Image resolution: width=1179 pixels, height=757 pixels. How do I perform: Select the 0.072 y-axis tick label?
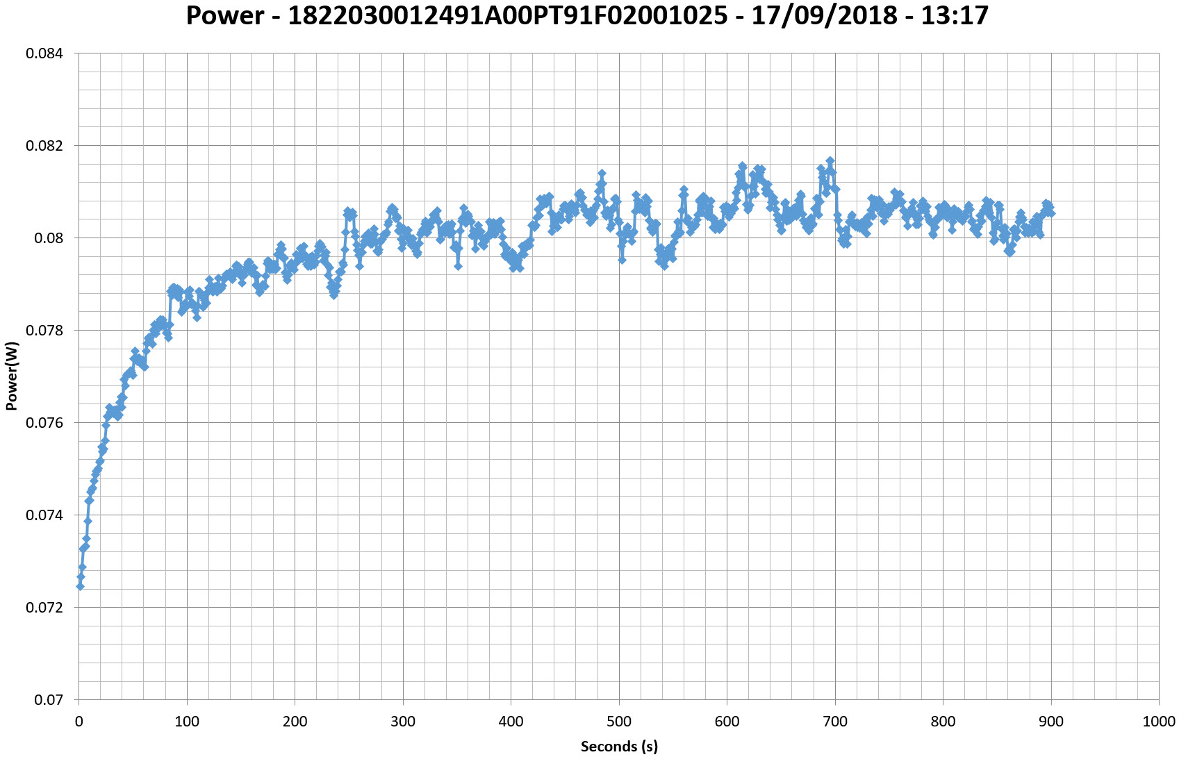coord(44,608)
